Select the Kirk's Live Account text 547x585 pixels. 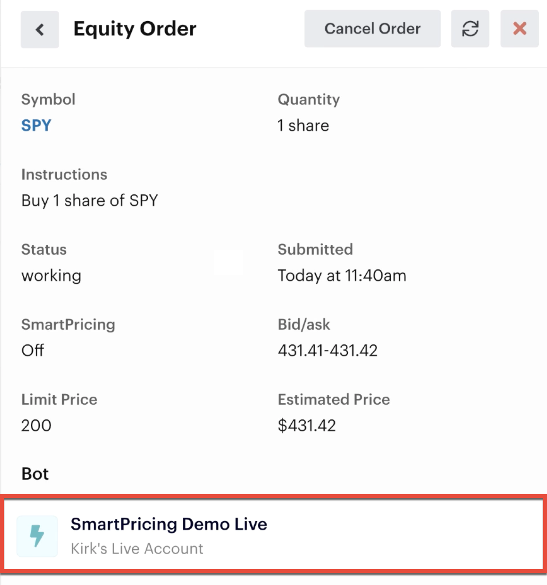[x=137, y=549]
